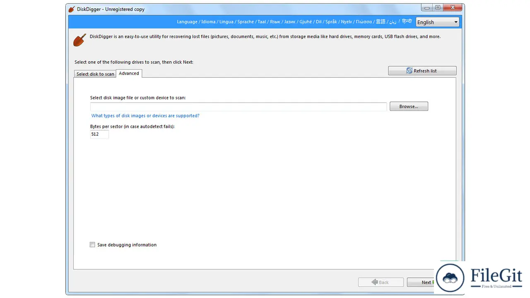Select the Advanced tab

click(x=129, y=73)
